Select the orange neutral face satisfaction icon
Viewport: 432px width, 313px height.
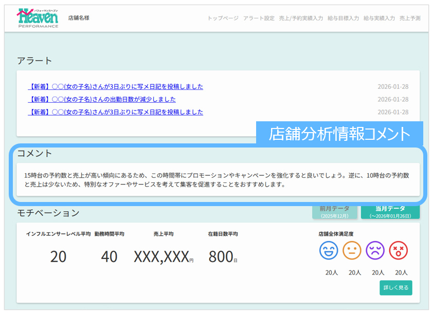352,250
